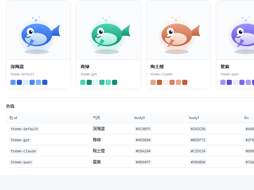
Task: Pick third pale-mint swatch in 青绿 card
Action: pos(96,82)
